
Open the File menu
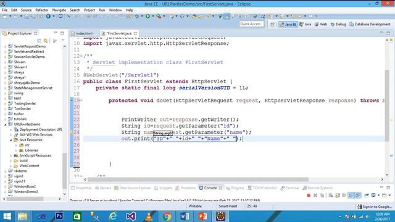click(x=4, y=10)
